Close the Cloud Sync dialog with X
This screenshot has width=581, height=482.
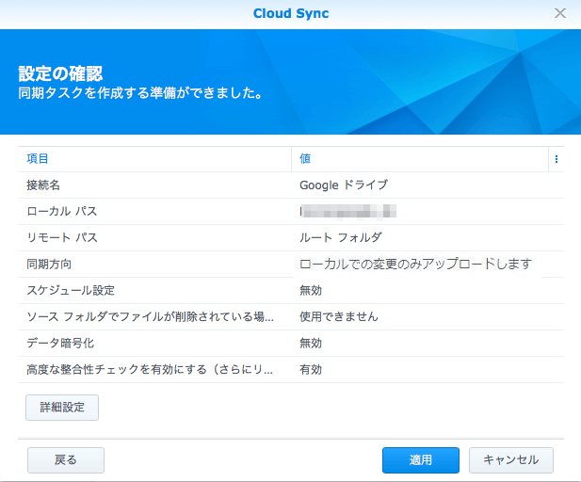[560, 13]
